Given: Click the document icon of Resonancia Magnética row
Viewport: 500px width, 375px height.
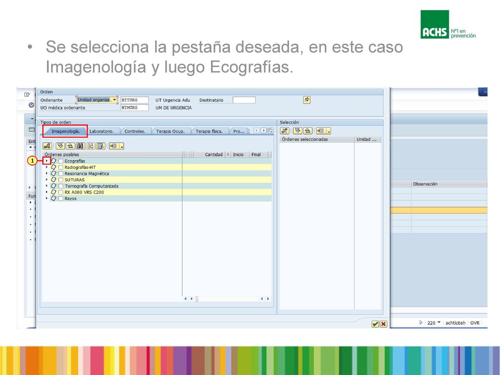Looking at the screenshot, I should 54,173.
